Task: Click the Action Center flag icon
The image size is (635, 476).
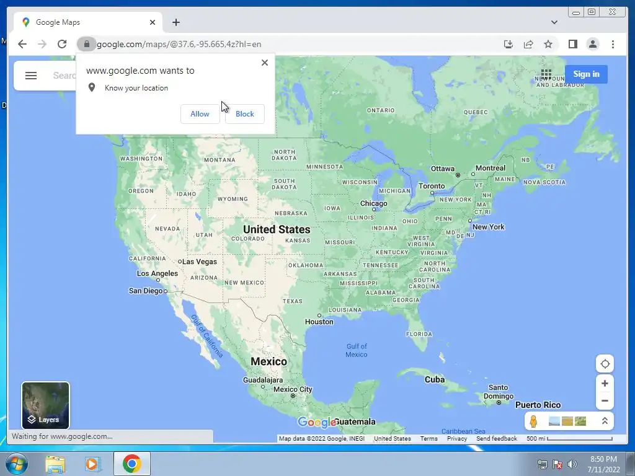Action: click(557, 464)
